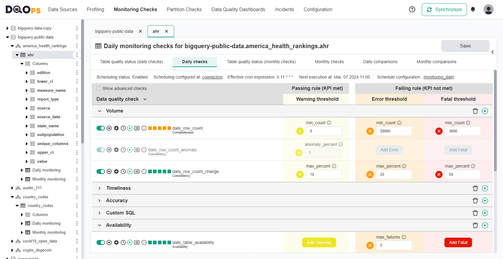The width and height of the screenshot is (503, 259).
Task: Run the daily_table_availability check
Action: 130,242
